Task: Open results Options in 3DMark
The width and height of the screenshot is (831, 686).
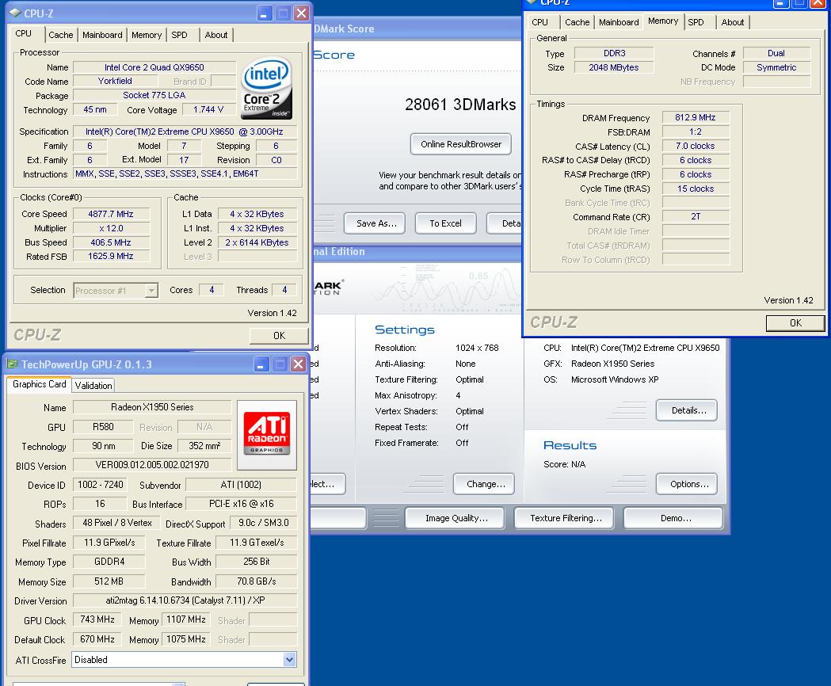Action: click(x=686, y=484)
